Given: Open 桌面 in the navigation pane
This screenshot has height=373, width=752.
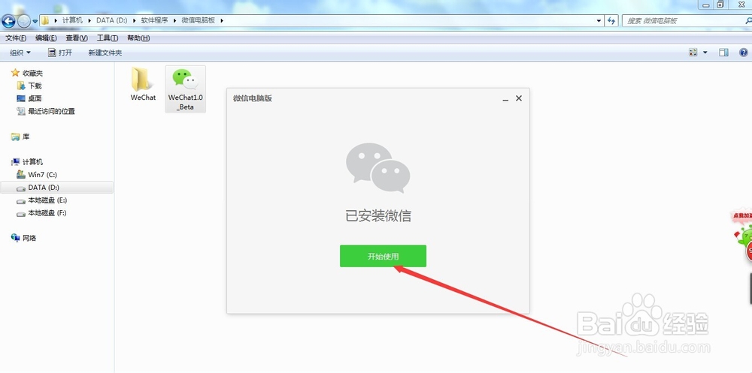Looking at the screenshot, I should (29, 98).
